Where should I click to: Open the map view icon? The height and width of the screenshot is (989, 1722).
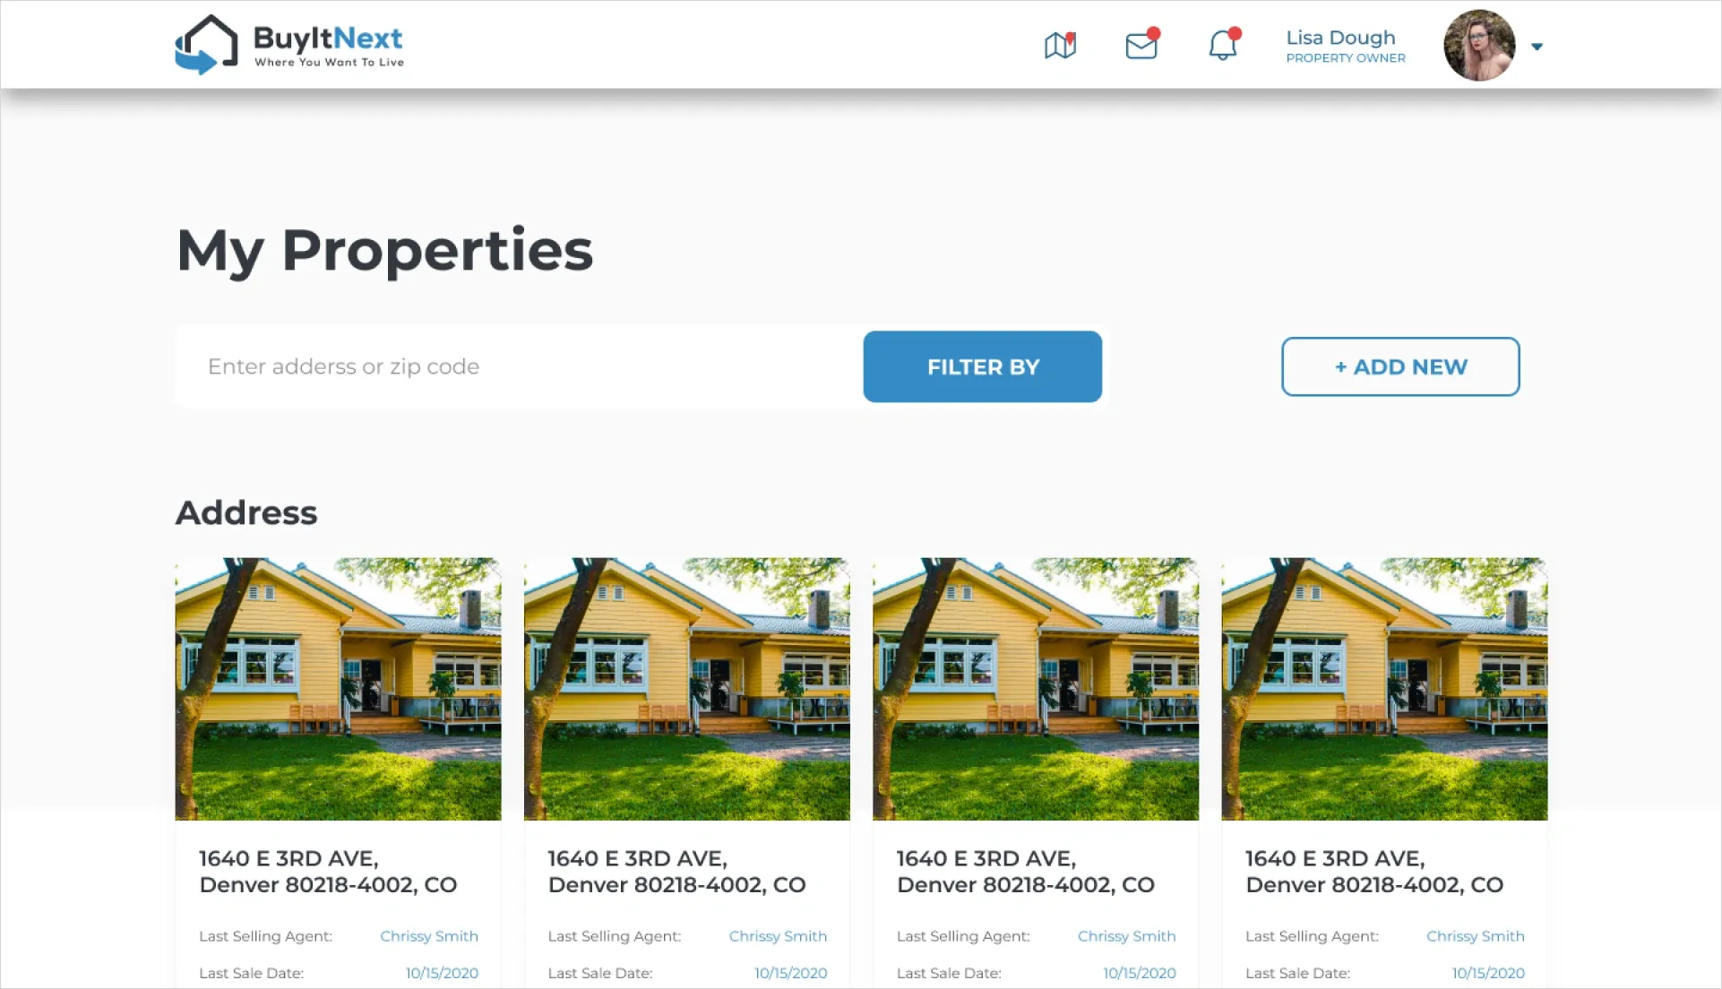click(1060, 45)
